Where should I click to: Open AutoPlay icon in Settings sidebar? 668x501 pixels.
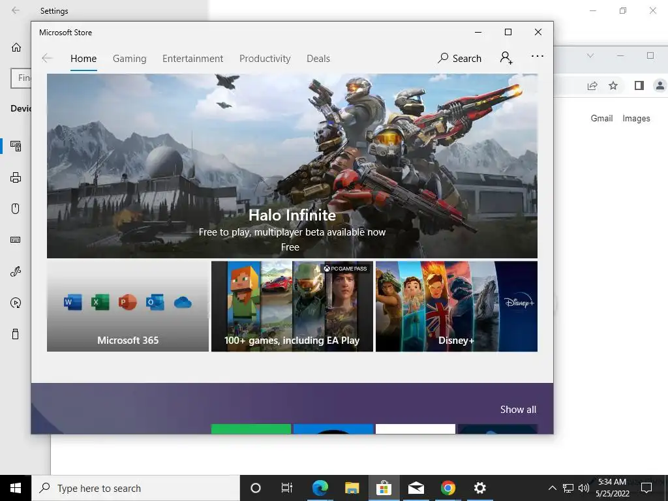[16, 303]
